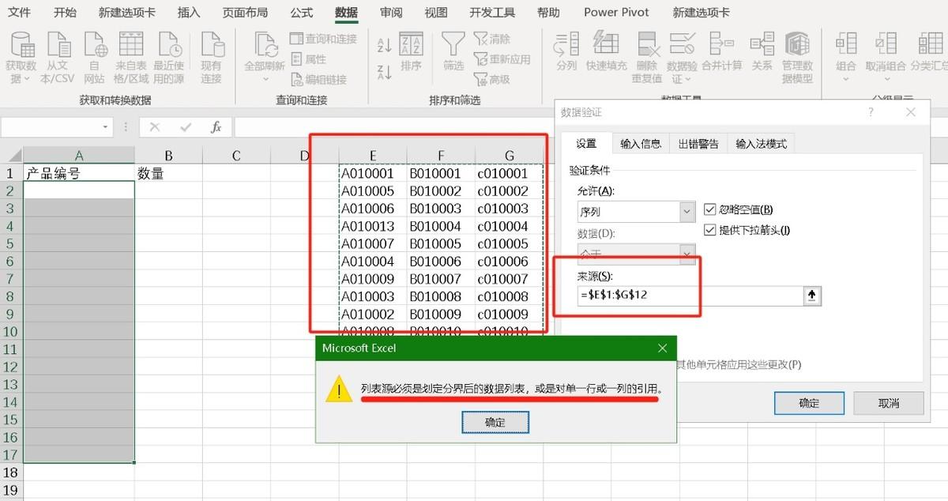Click cell B1 containing 数量
This screenshot has height=501, width=948.
pyautogui.click(x=168, y=173)
